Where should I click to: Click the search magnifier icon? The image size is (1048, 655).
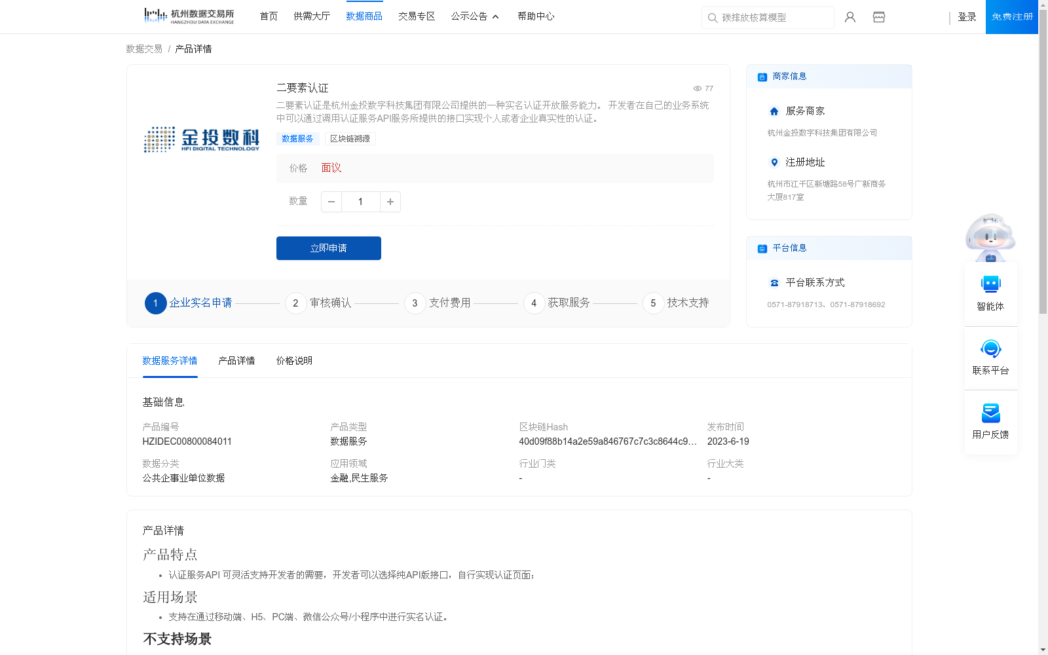[713, 18]
